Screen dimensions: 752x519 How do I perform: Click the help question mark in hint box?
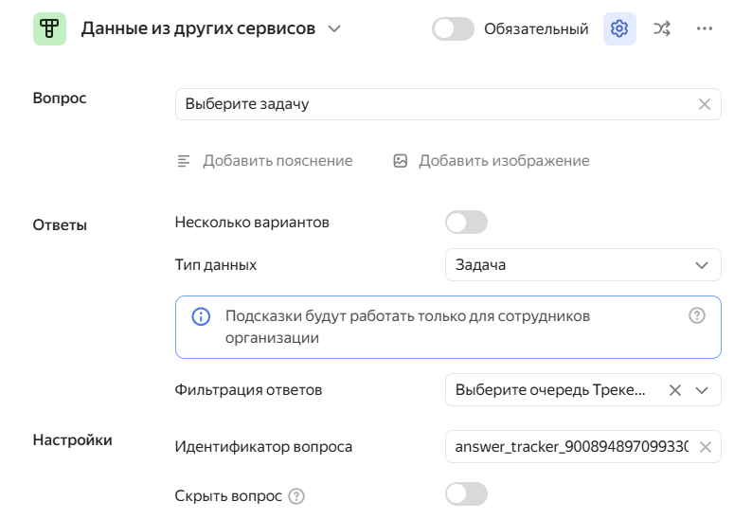point(697,316)
